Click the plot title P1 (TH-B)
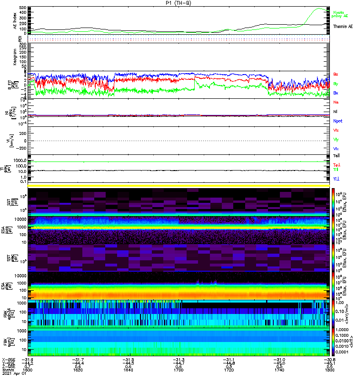 point(178,3)
